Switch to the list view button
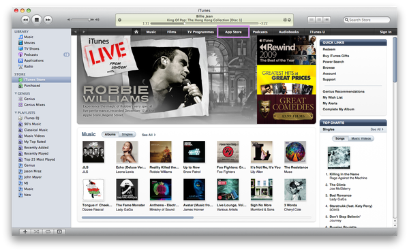 coord(312,20)
